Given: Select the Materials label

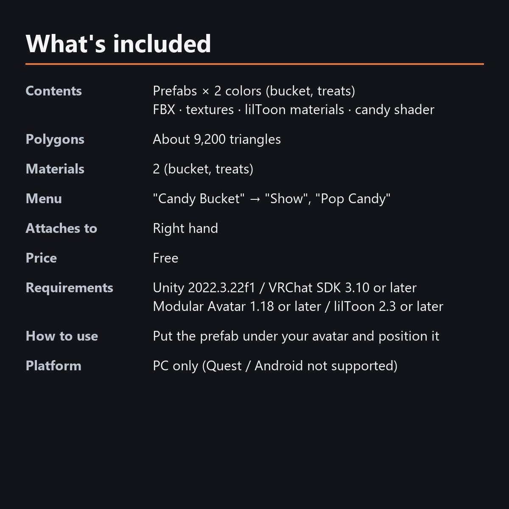Looking at the screenshot, I should coord(55,169).
